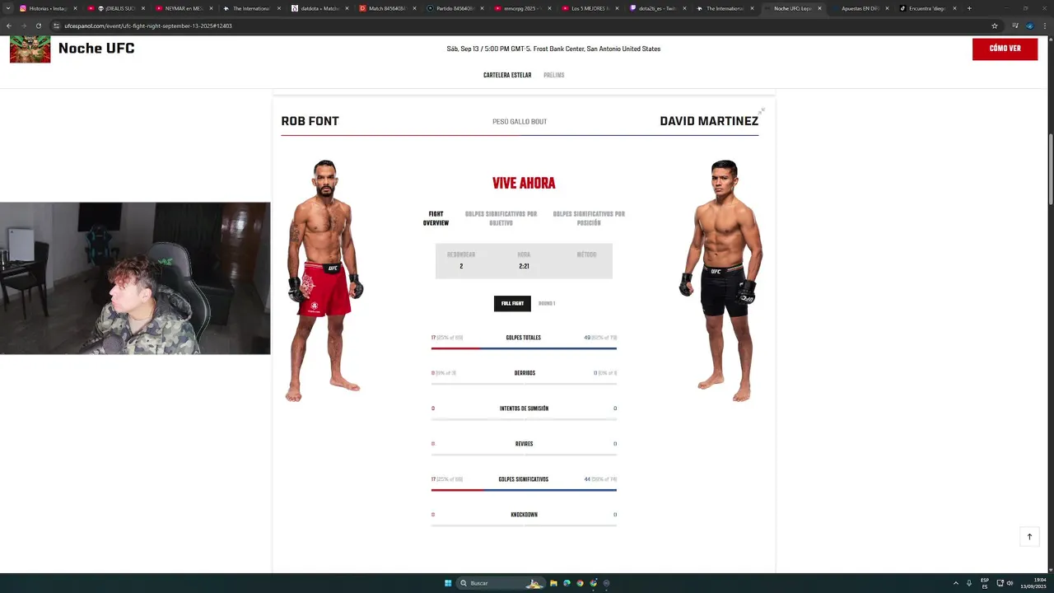Open DAVID MARTINEZ fighter name link
Screen dimensions: 1054x593
click(x=709, y=121)
